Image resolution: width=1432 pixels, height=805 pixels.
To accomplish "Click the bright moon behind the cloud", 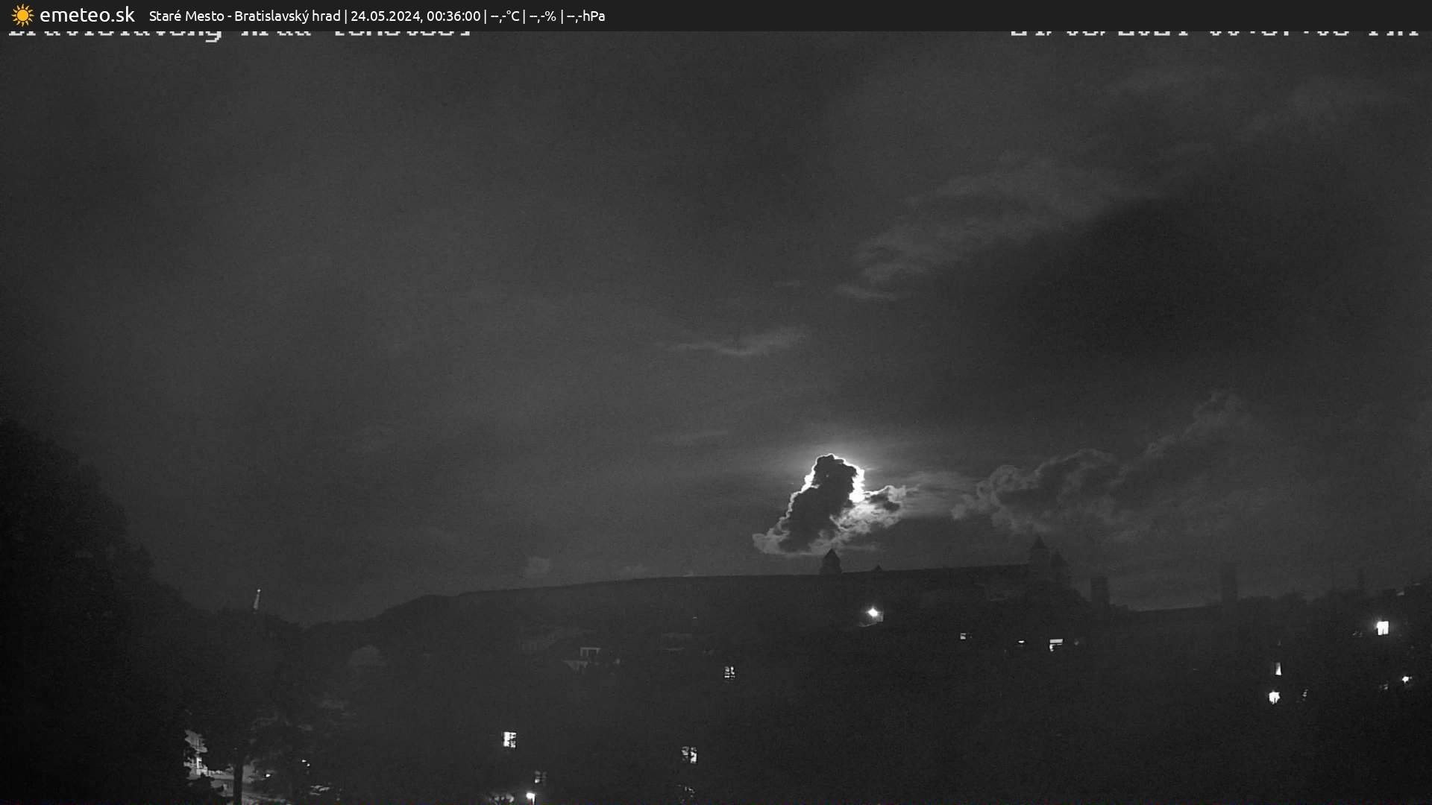I will click(857, 493).
